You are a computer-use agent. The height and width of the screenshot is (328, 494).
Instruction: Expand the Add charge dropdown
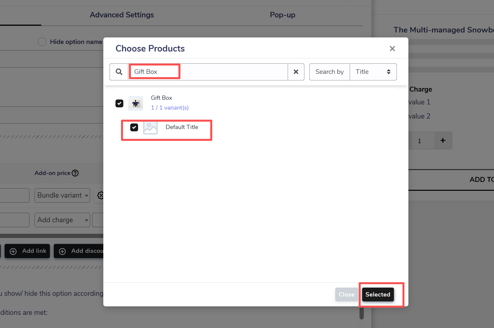click(62, 220)
